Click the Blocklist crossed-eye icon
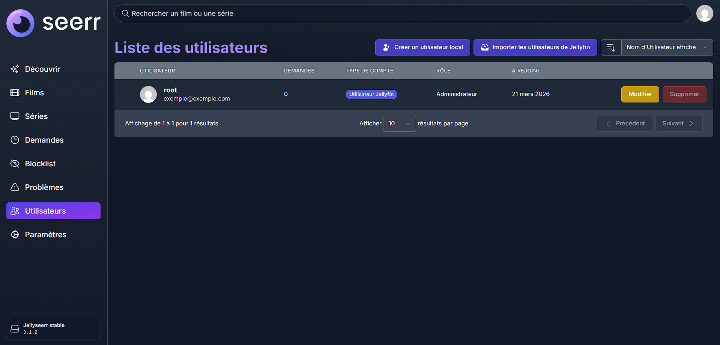This screenshot has width=720, height=345. (x=15, y=164)
